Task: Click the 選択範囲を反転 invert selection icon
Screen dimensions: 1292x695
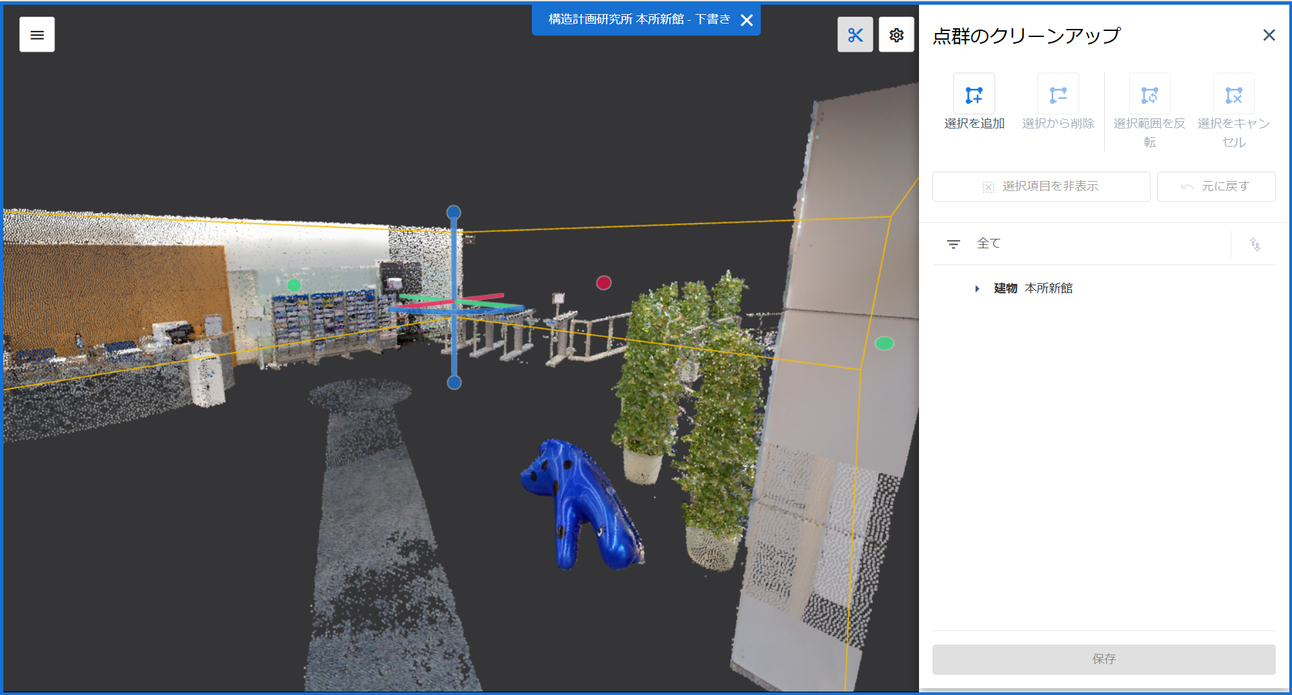Action: click(1149, 95)
